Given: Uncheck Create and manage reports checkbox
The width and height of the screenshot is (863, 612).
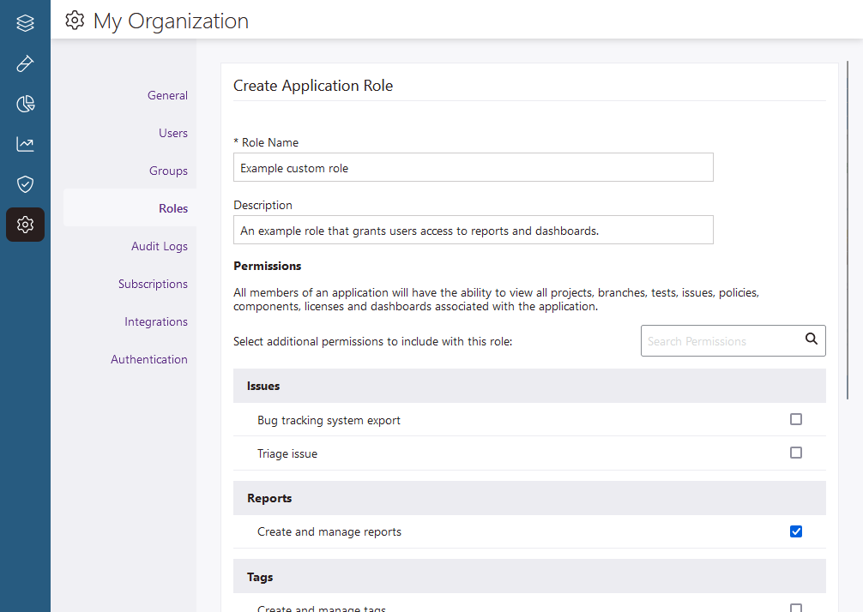Looking at the screenshot, I should click(x=795, y=531).
